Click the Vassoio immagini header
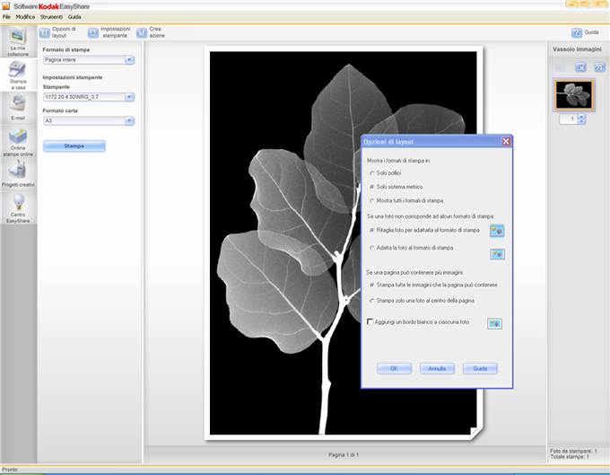Viewport: 610px width, 475px height. tap(577, 49)
